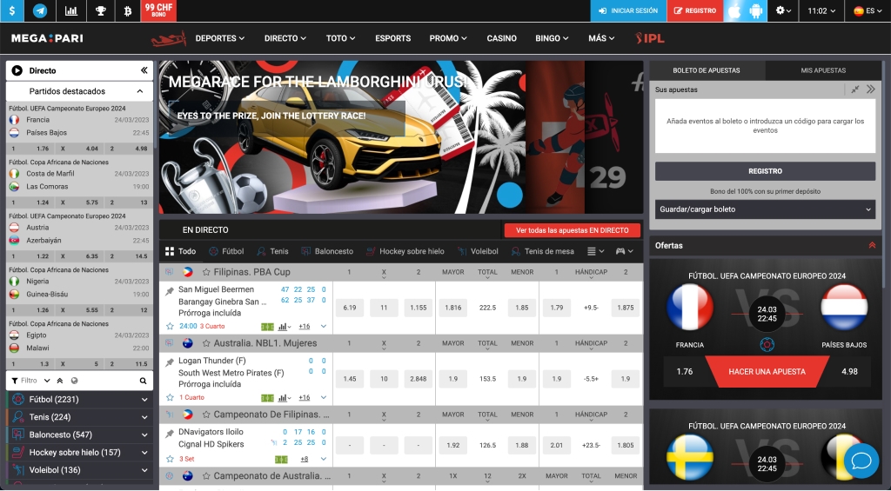Open the live chat bubble

[x=861, y=461]
